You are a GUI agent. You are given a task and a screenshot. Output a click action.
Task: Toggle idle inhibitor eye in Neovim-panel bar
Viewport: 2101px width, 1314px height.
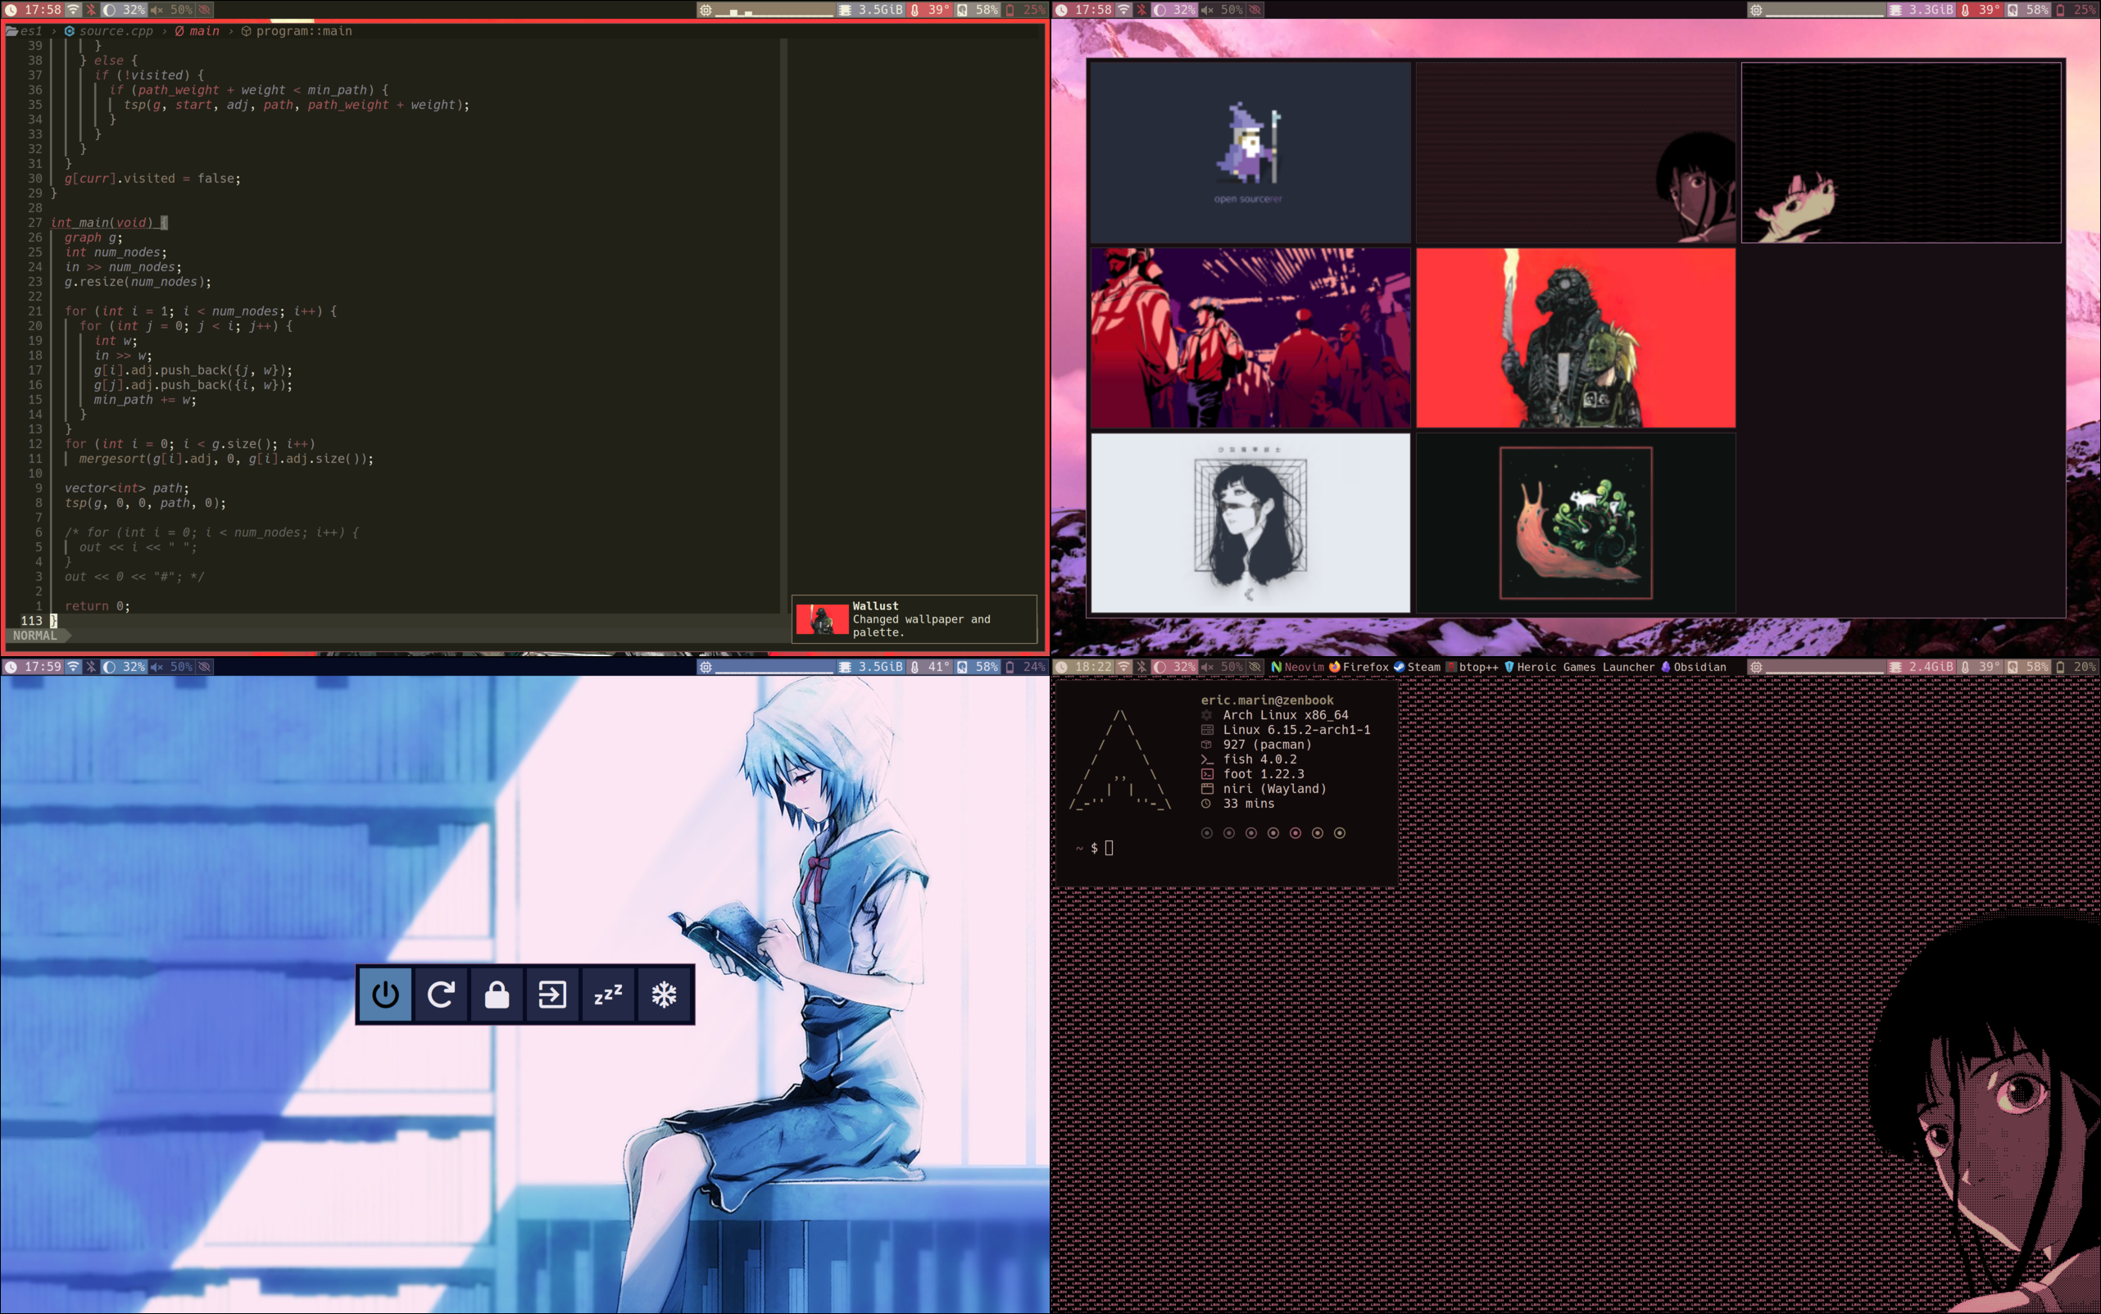point(204,10)
